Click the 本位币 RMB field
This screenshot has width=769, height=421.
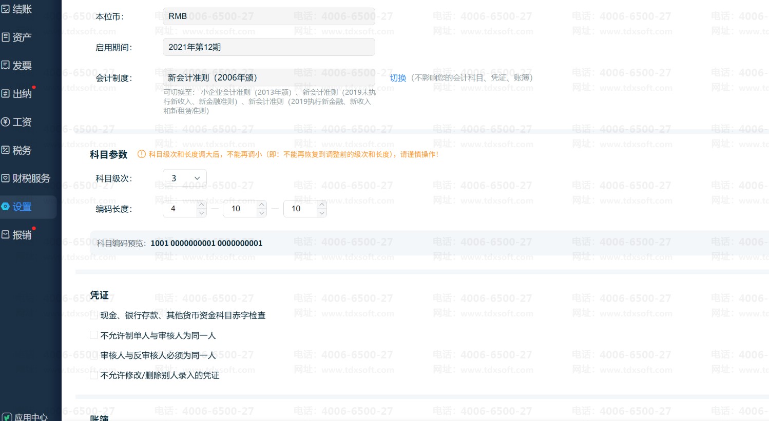[268, 16]
